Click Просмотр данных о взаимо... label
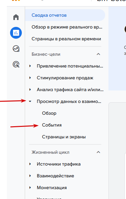The image size is (126, 199). click(69, 101)
